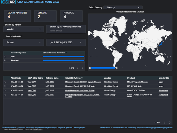Click the map legend color bar

click(x=103, y=68)
